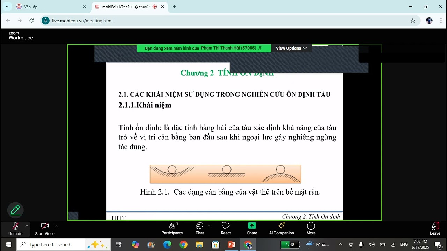Go back in the browser
The width and height of the screenshot is (447, 251).
tap(8, 21)
